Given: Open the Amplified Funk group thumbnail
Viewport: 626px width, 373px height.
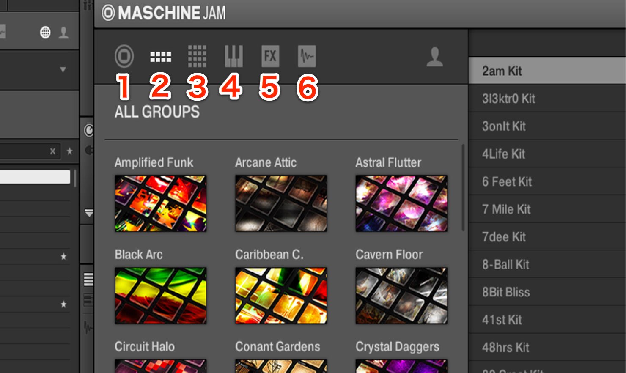Looking at the screenshot, I should [x=161, y=203].
